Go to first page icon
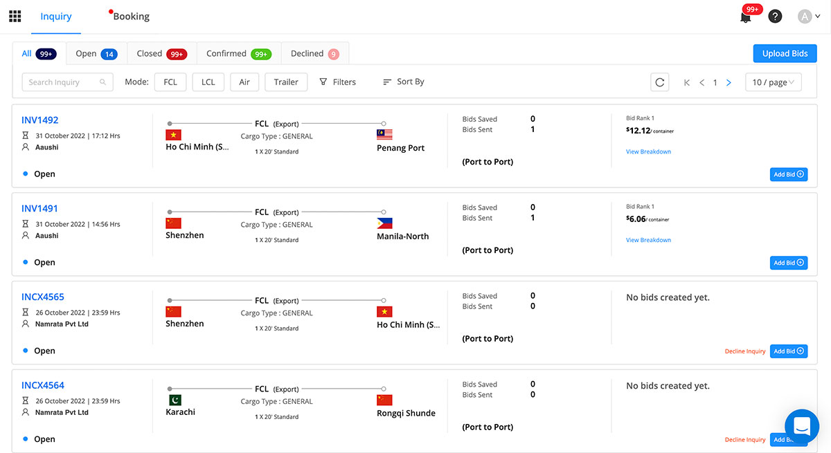The width and height of the screenshot is (831, 453). 687,82
